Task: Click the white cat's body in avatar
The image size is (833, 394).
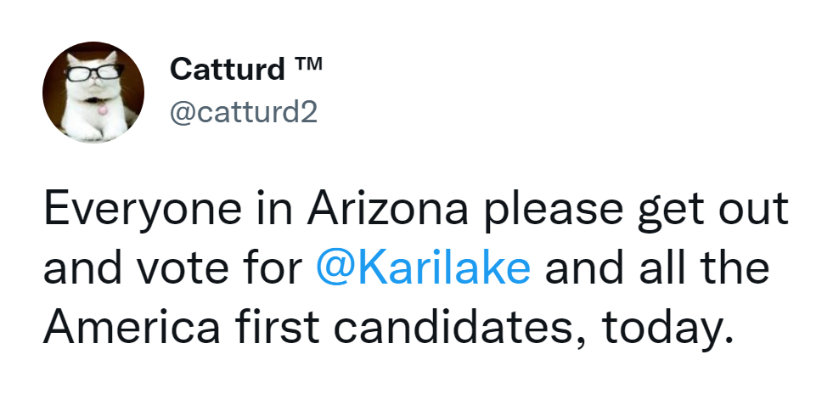Action: point(94,117)
